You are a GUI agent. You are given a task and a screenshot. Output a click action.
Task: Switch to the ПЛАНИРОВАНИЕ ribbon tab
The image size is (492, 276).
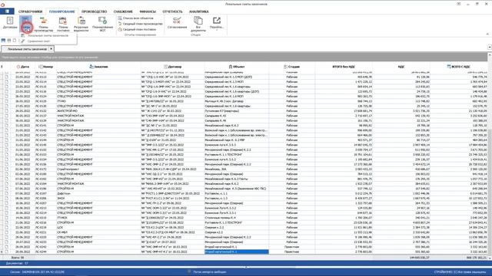(x=61, y=11)
